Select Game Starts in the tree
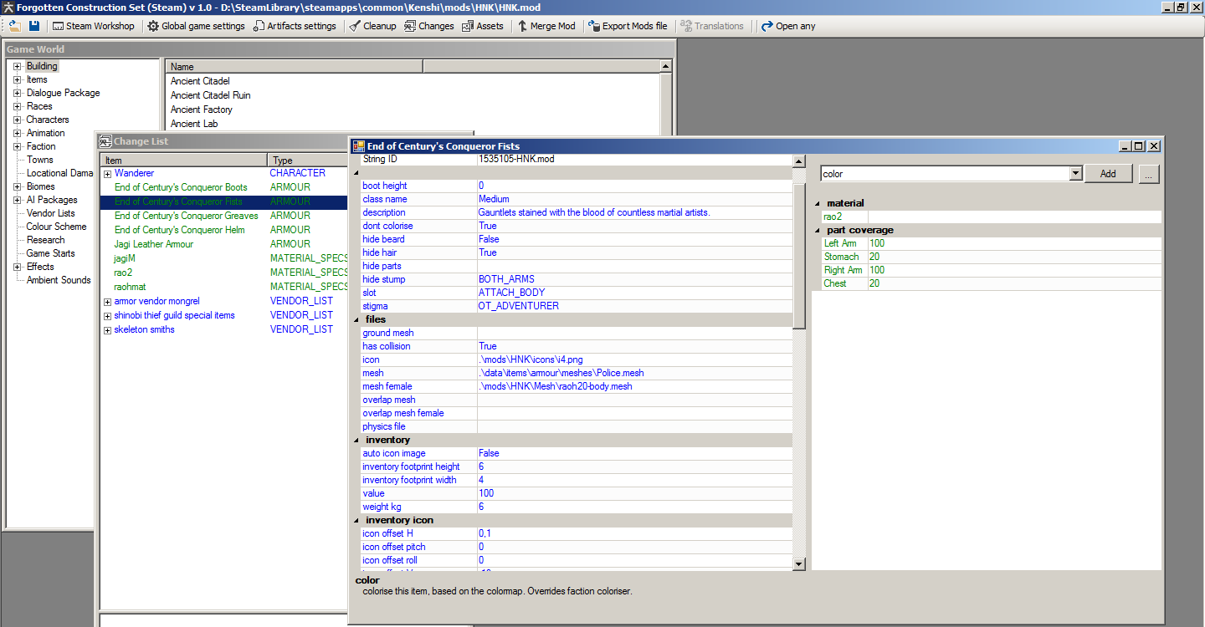This screenshot has width=1205, height=627. 50,253
